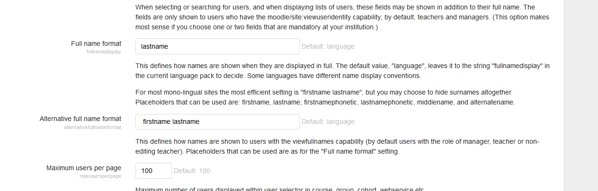The height and width of the screenshot is (191, 598).
Task: Click the paragraph beginning "When selecting or searching"
Action: pyautogui.click(x=342, y=17)
